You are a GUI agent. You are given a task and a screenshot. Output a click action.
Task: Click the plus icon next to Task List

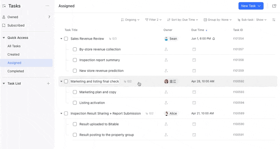(48, 83)
